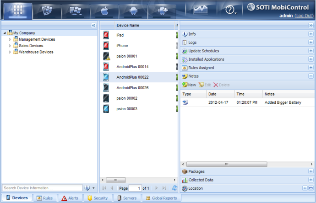Go to first page of devices
Image resolution: width=316 pixels, height=203 pixels.
point(104,188)
